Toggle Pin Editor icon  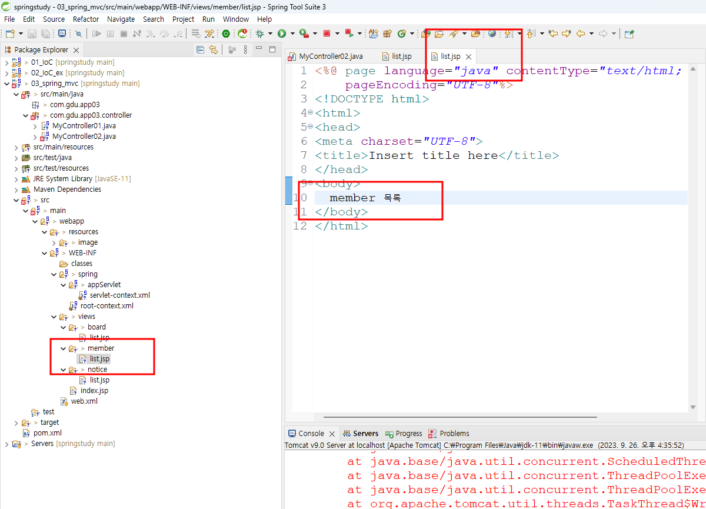pos(629,34)
